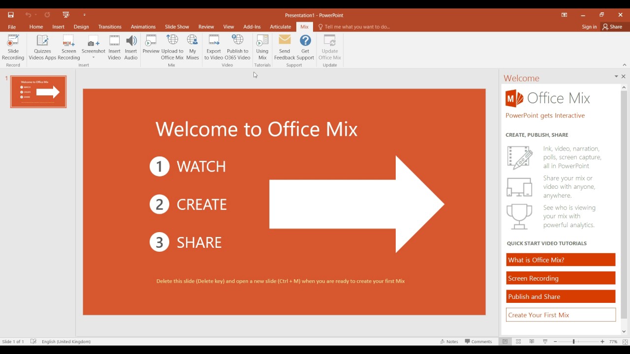This screenshot has width=630, height=354.
Task: Open the Undo history dropdown
Action: click(35, 15)
